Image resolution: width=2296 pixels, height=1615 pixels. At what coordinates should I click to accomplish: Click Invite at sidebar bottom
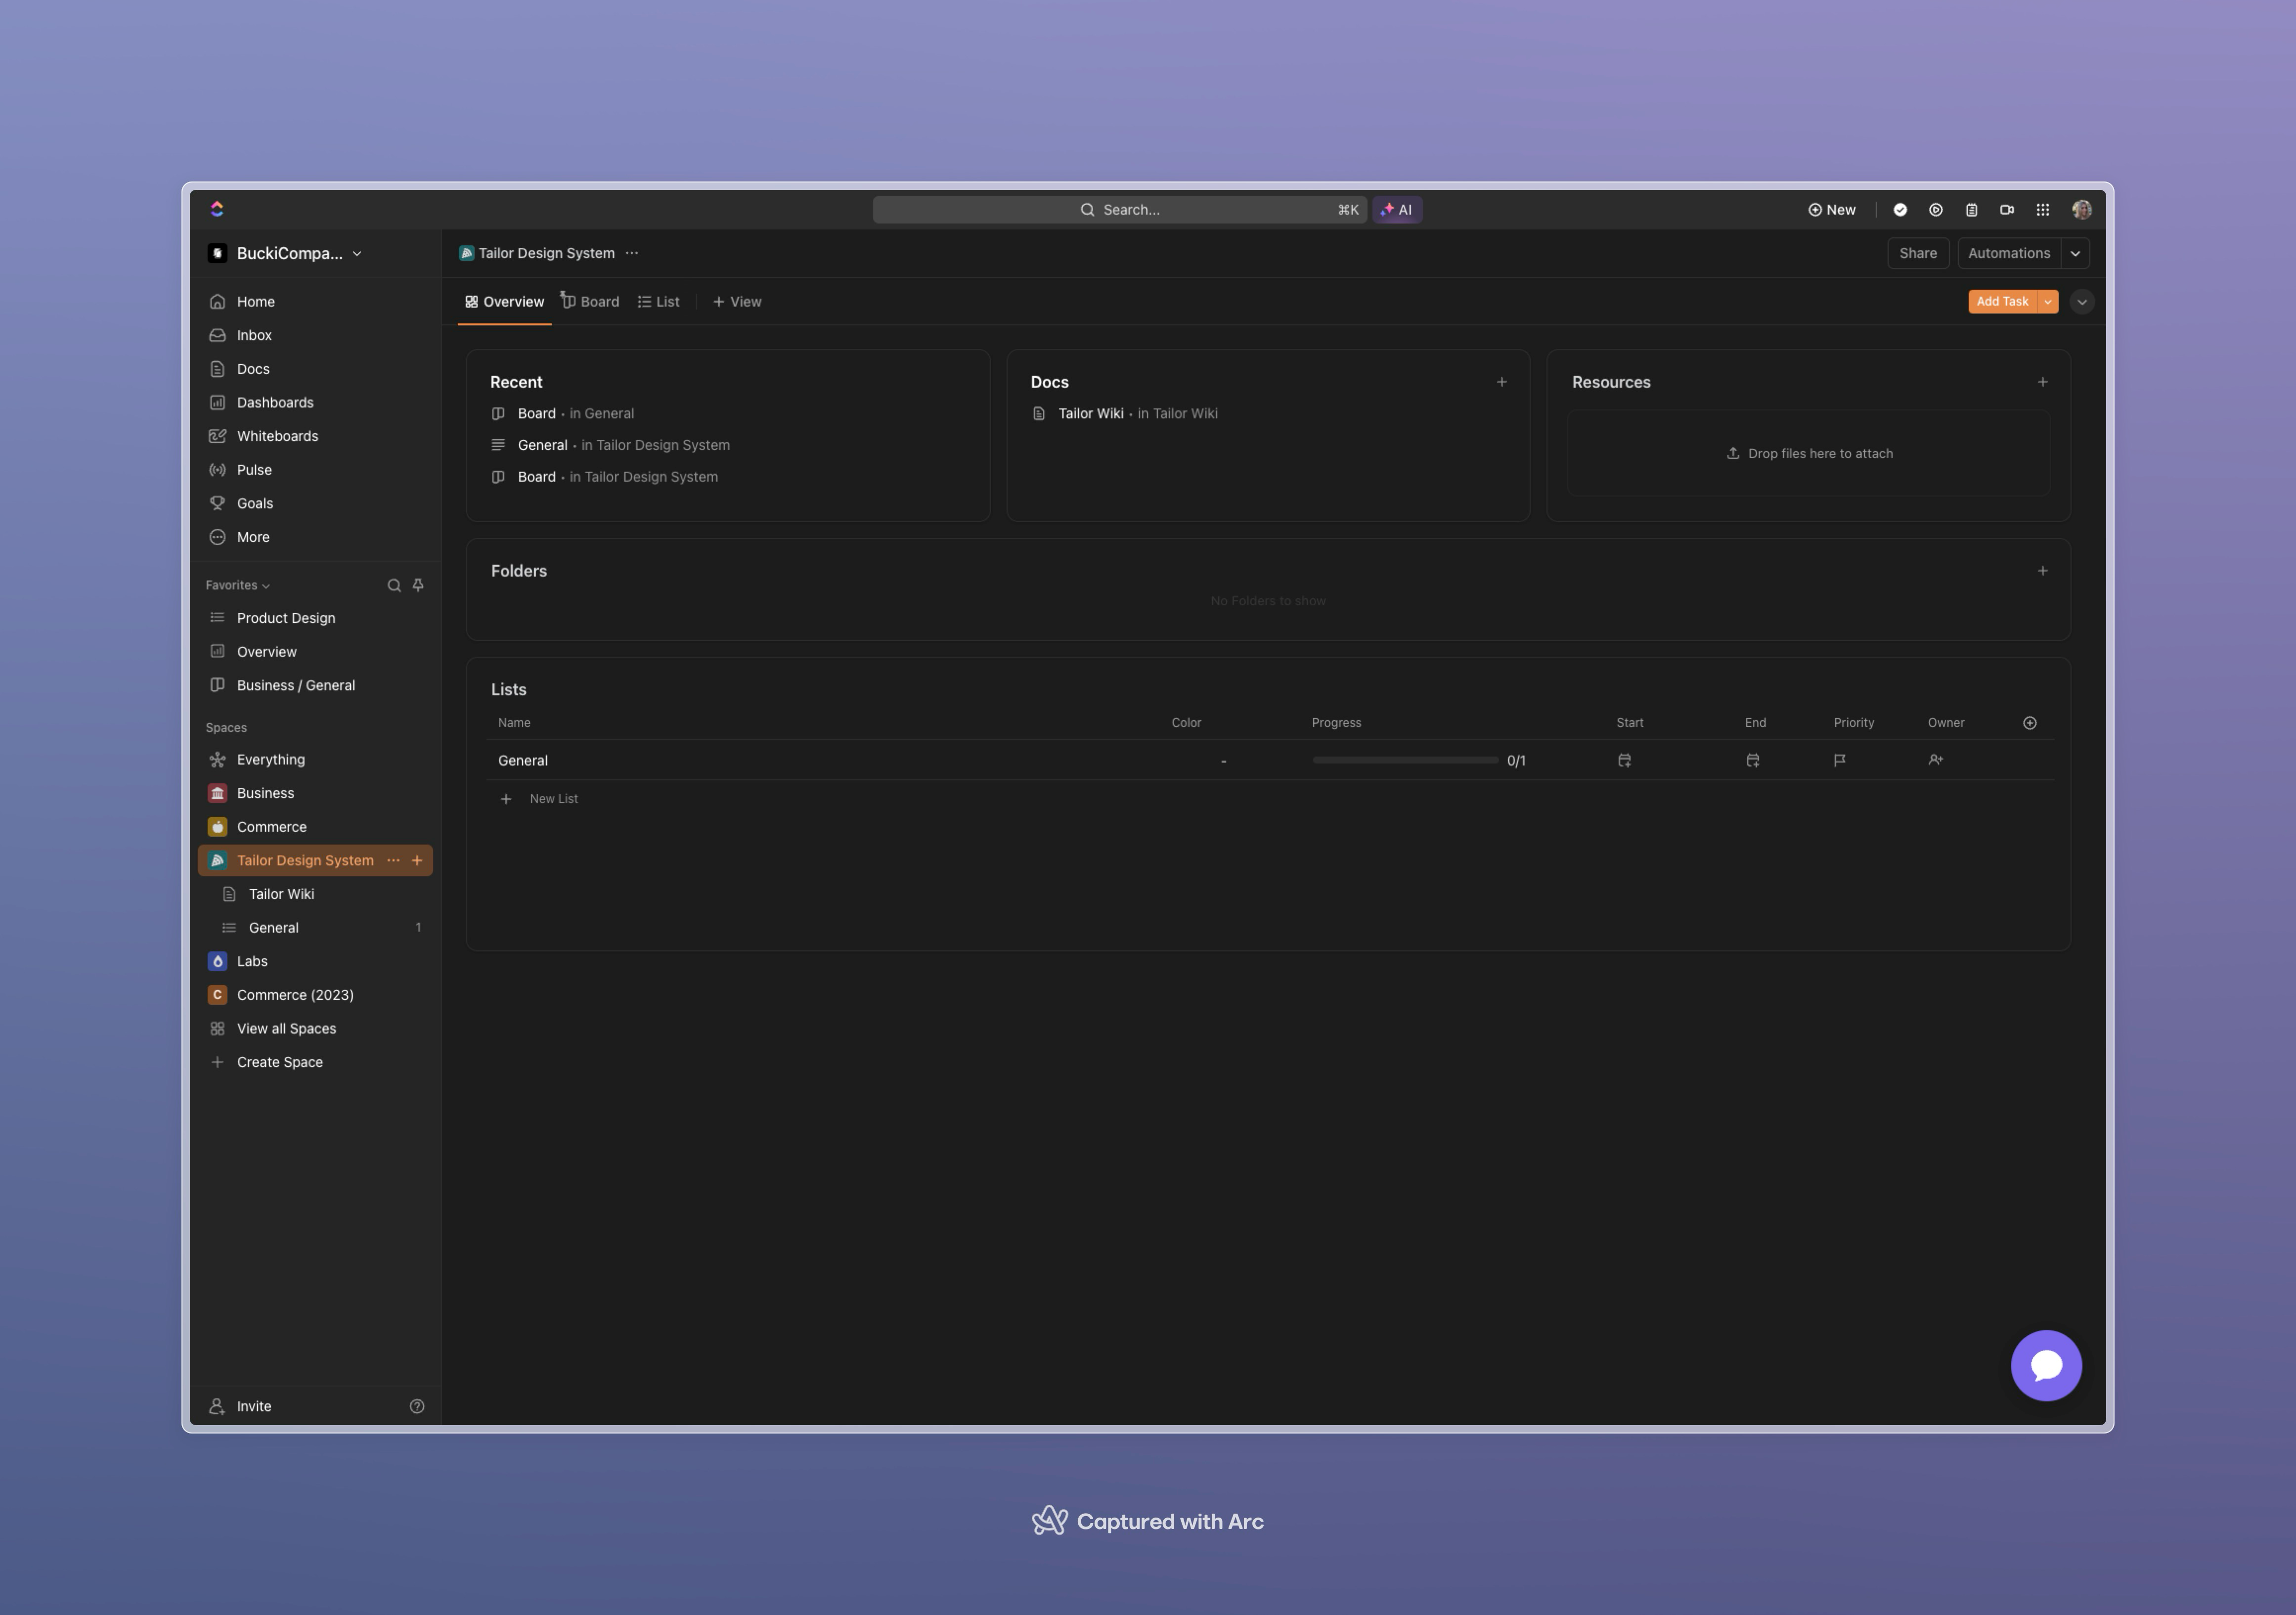[240, 1406]
